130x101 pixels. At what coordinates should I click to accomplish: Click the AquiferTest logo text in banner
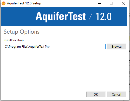click(61, 16)
